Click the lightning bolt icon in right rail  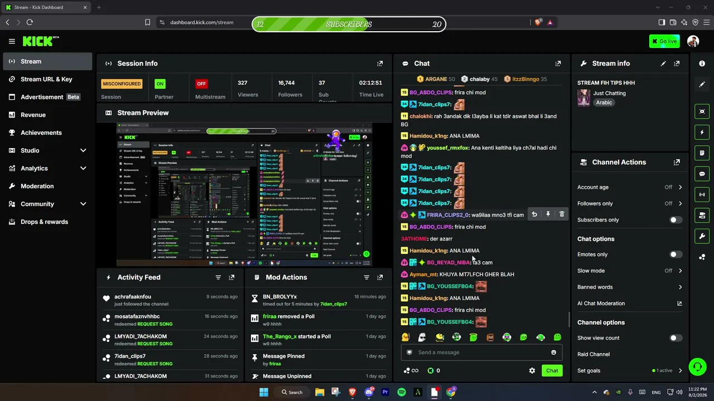pos(702,132)
